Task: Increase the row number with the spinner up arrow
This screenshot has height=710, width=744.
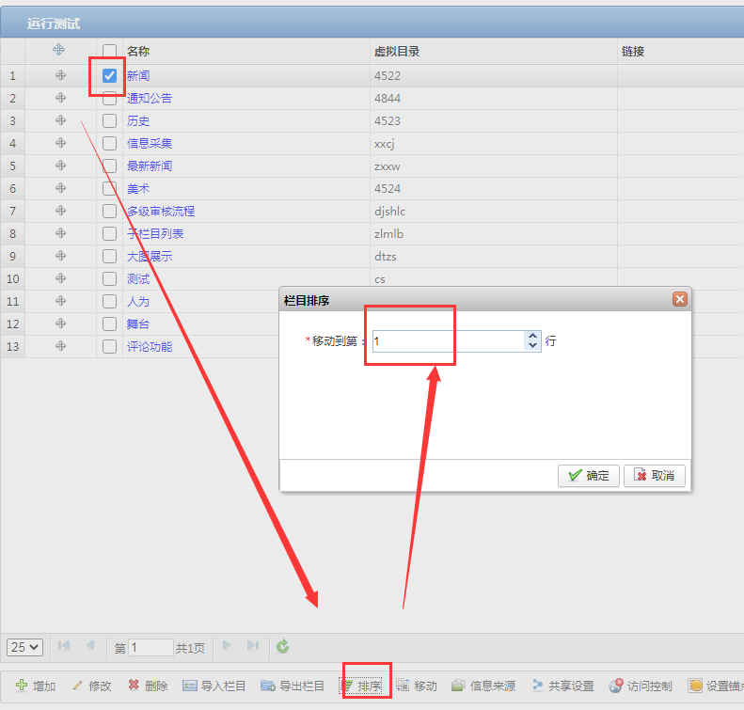Action: (533, 336)
